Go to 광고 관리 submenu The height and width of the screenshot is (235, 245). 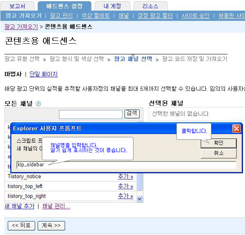pyautogui.click(x=61, y=16)
